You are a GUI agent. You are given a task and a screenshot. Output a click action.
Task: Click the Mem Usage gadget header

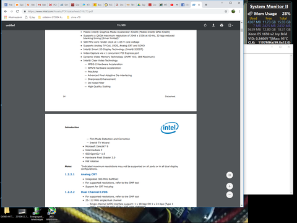click(x=269, y=14)
